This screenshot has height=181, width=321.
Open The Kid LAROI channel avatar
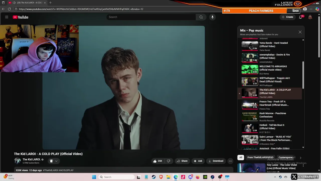pyautogui.click(x=17, y=161)
